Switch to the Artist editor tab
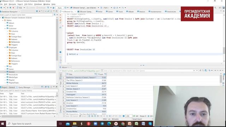 click(x=99, y=12)
